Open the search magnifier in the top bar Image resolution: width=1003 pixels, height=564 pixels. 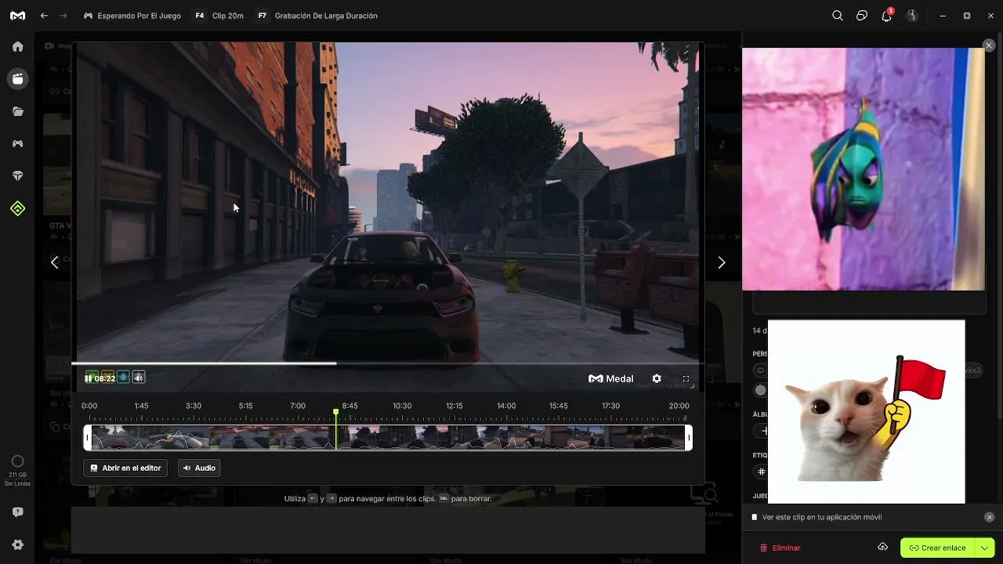pos(838,16)
